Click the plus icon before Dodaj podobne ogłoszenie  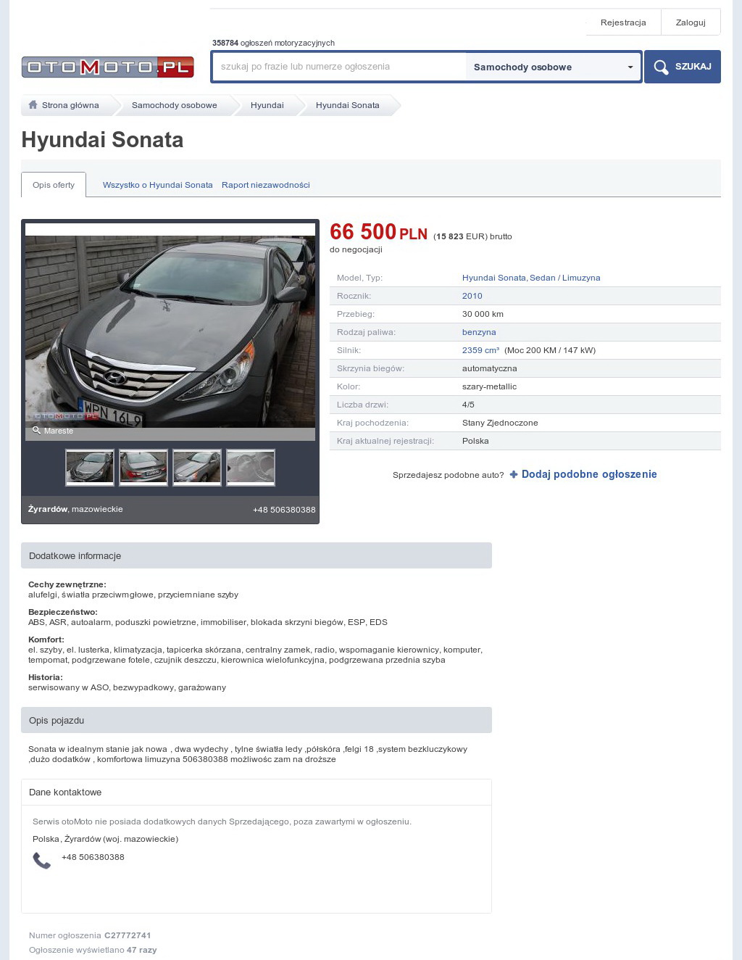(514, 474)
